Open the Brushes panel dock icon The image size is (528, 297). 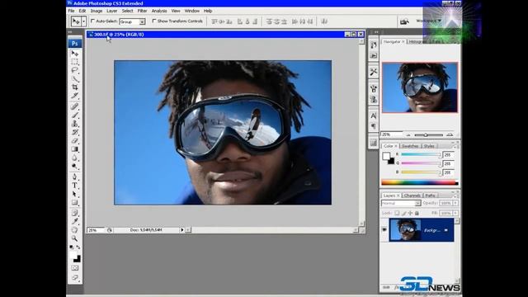[374, 89]
